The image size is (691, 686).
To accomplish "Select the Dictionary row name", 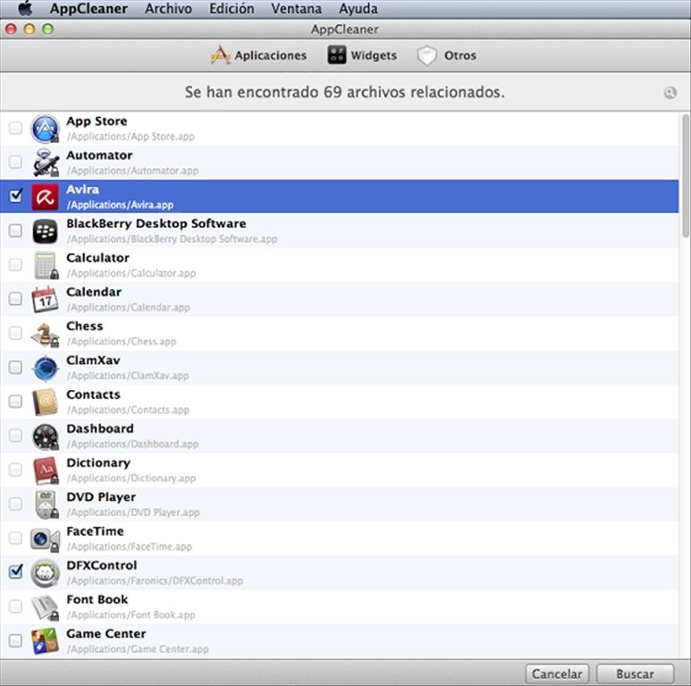I will pyautogui.click(x=98, y=463).
